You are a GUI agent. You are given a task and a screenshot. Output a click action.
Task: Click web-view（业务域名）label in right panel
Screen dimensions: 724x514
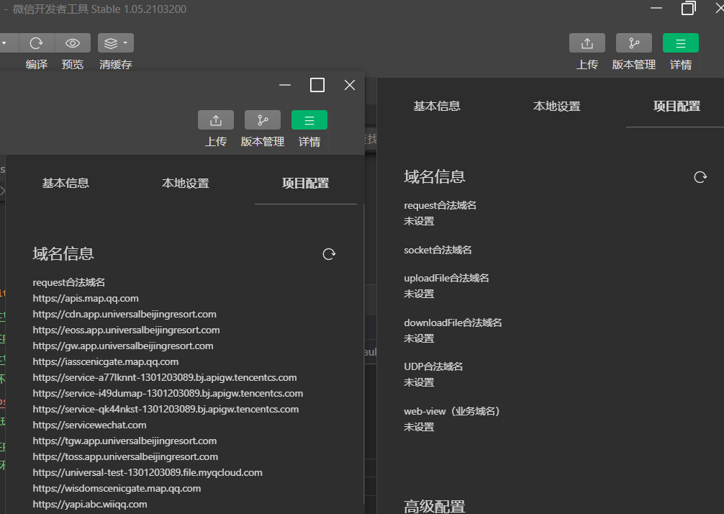point(452,411)
